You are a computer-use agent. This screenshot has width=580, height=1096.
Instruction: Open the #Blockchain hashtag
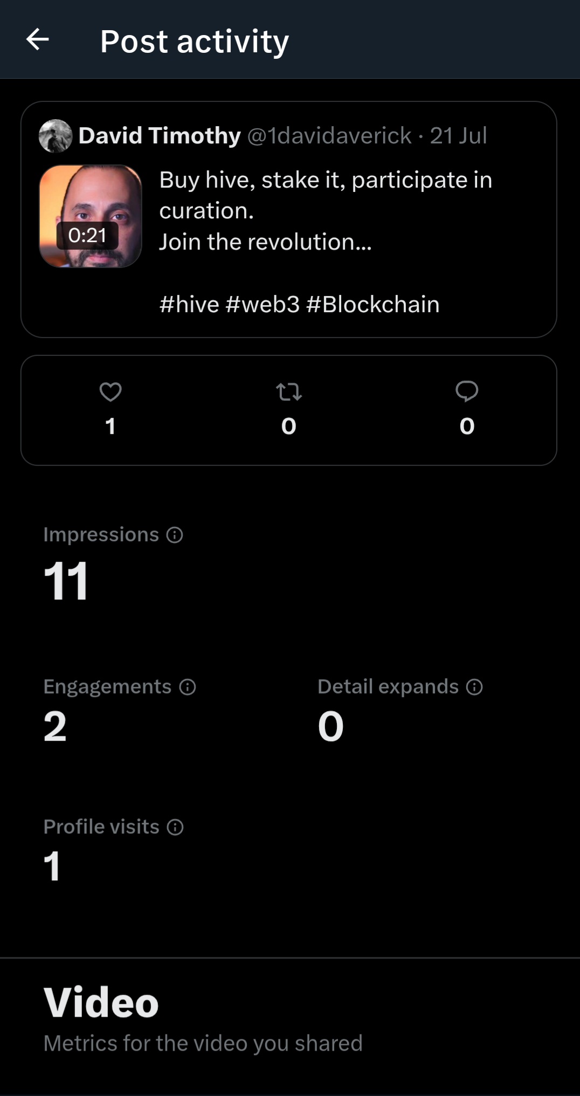coord(373,305)
